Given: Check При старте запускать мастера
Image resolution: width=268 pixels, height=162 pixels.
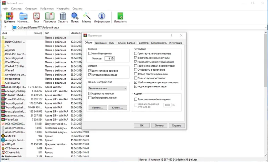Looking at the screenshot, I should tap(136, 54).
